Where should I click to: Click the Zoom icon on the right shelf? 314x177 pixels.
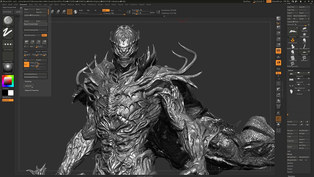click(x=278, y=33)
